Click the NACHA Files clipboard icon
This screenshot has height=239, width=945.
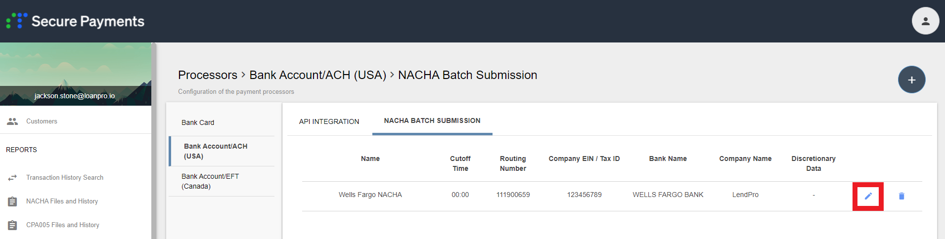[12, 201]
